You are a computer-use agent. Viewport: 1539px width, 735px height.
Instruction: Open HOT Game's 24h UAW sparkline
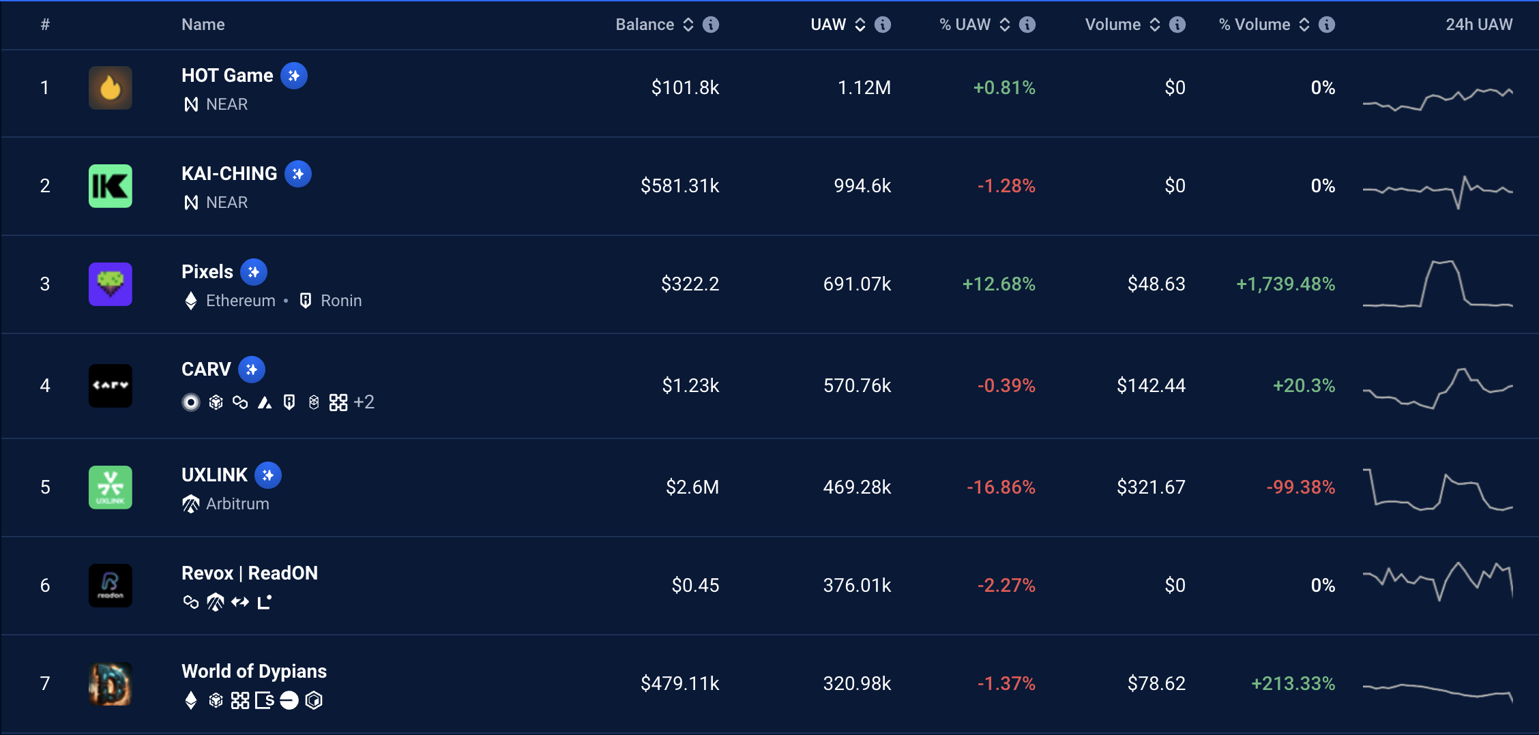tap(1438, 99)
